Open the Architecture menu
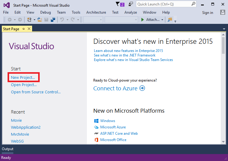 [x=96, y=12]
